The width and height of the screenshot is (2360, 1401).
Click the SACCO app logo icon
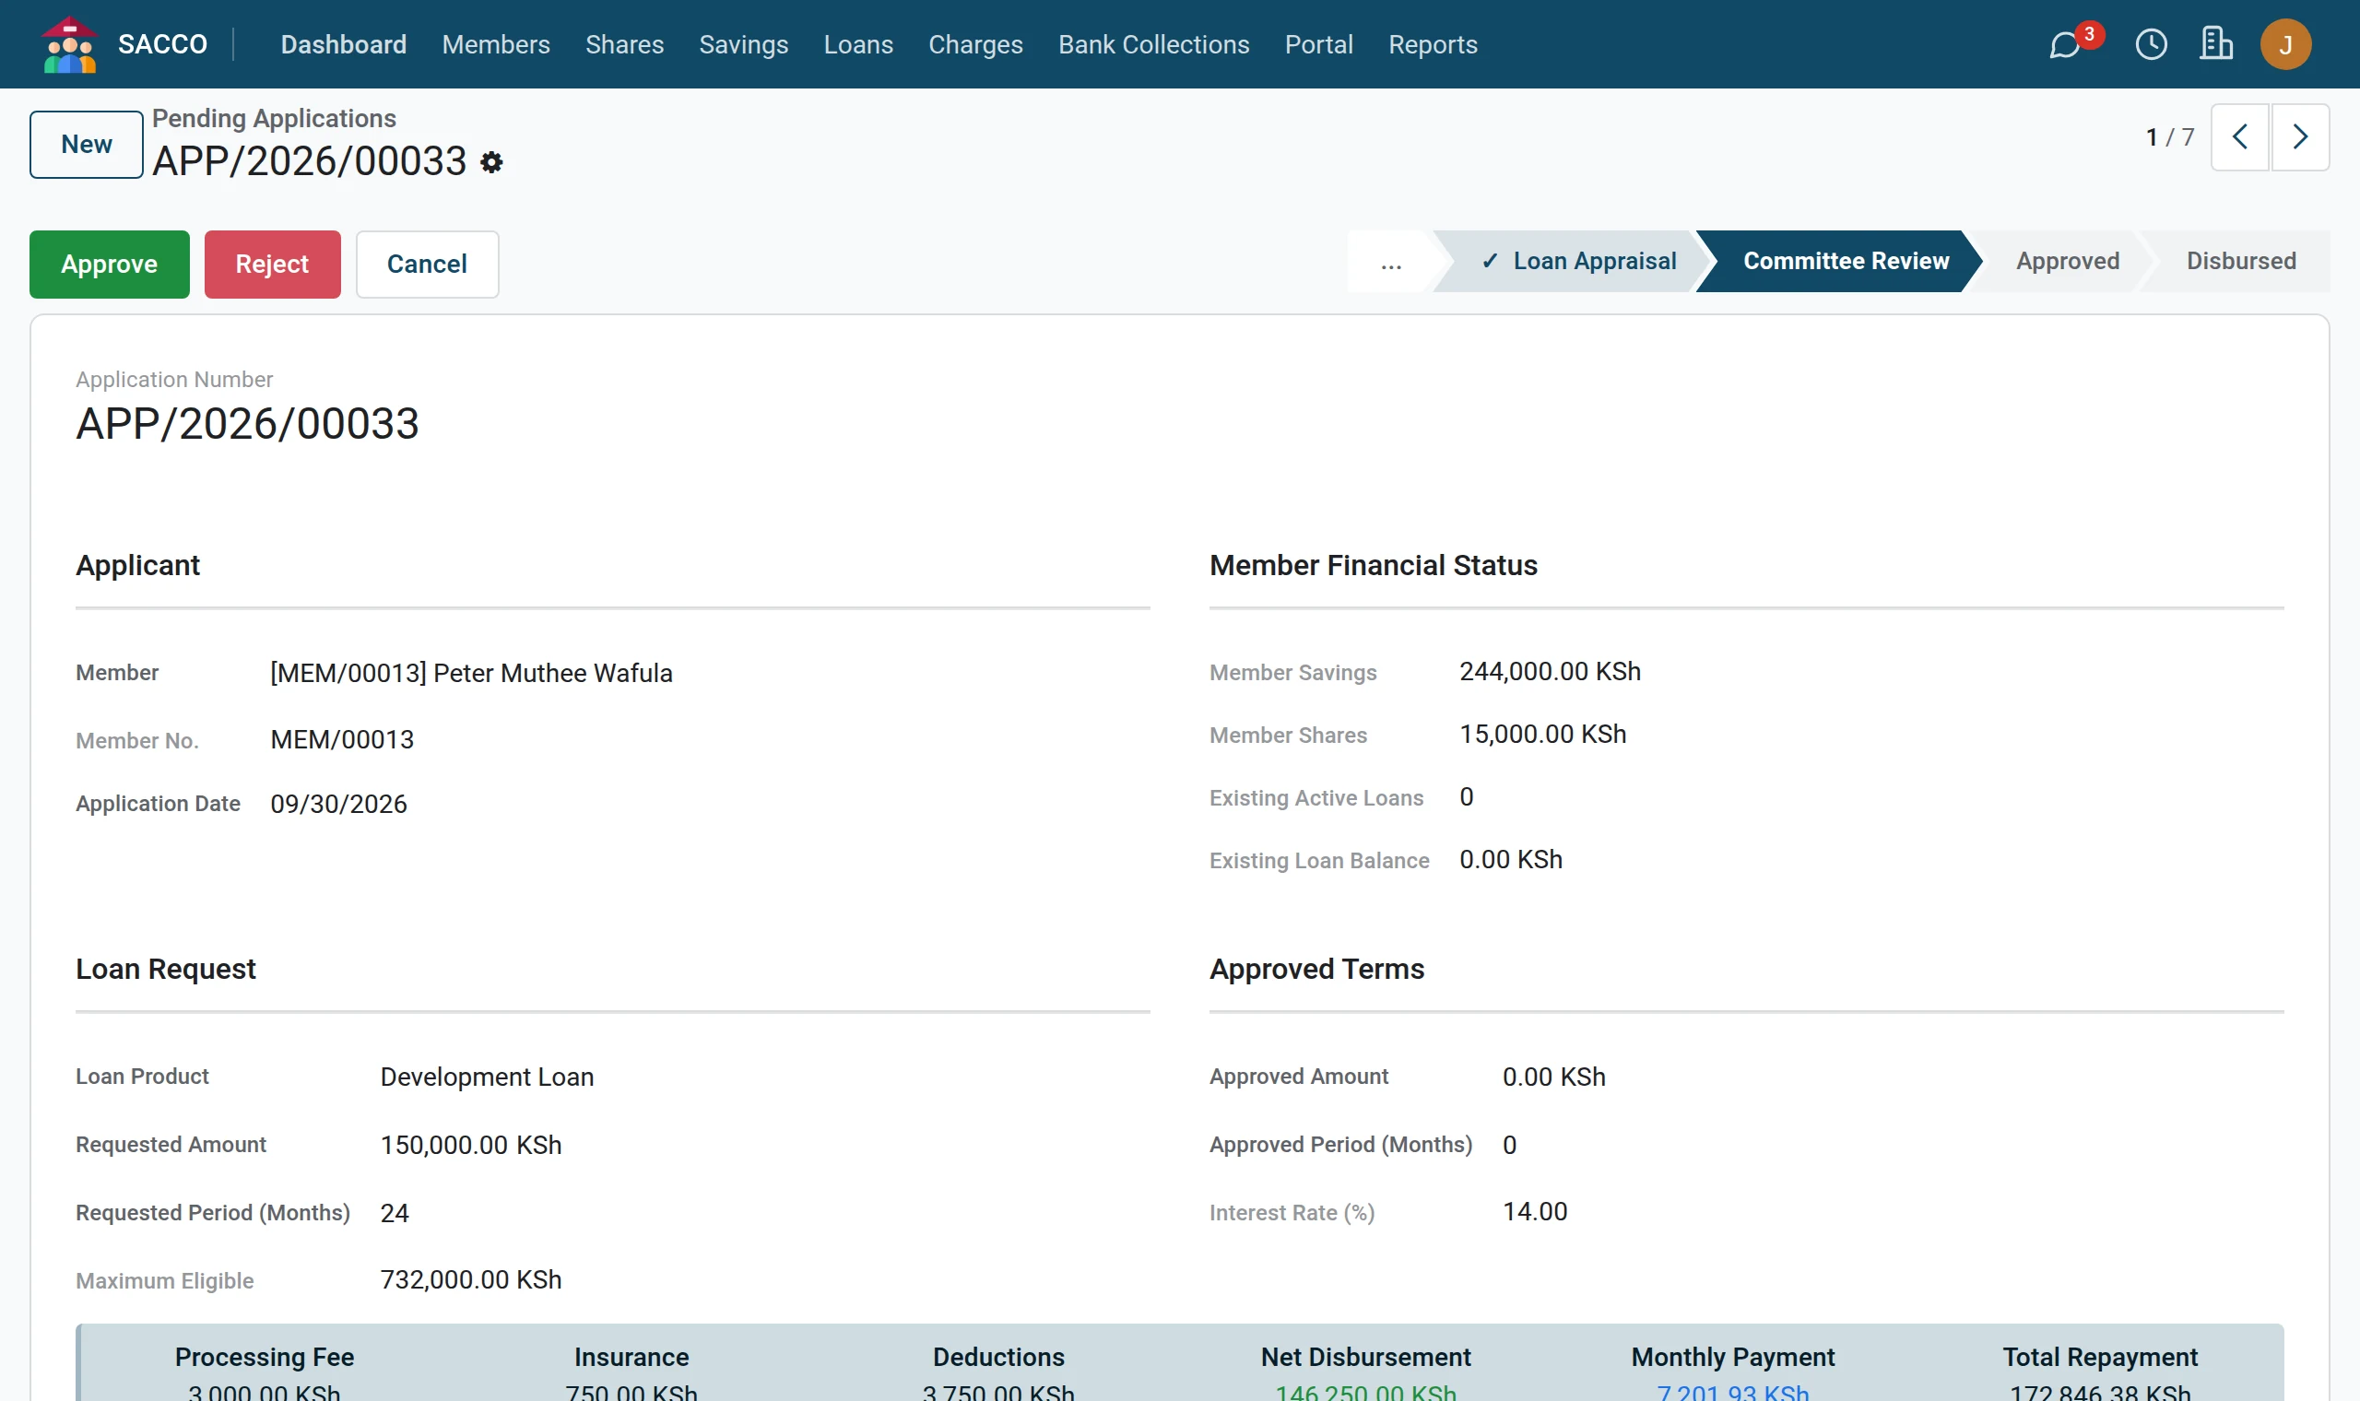[69, 44]
